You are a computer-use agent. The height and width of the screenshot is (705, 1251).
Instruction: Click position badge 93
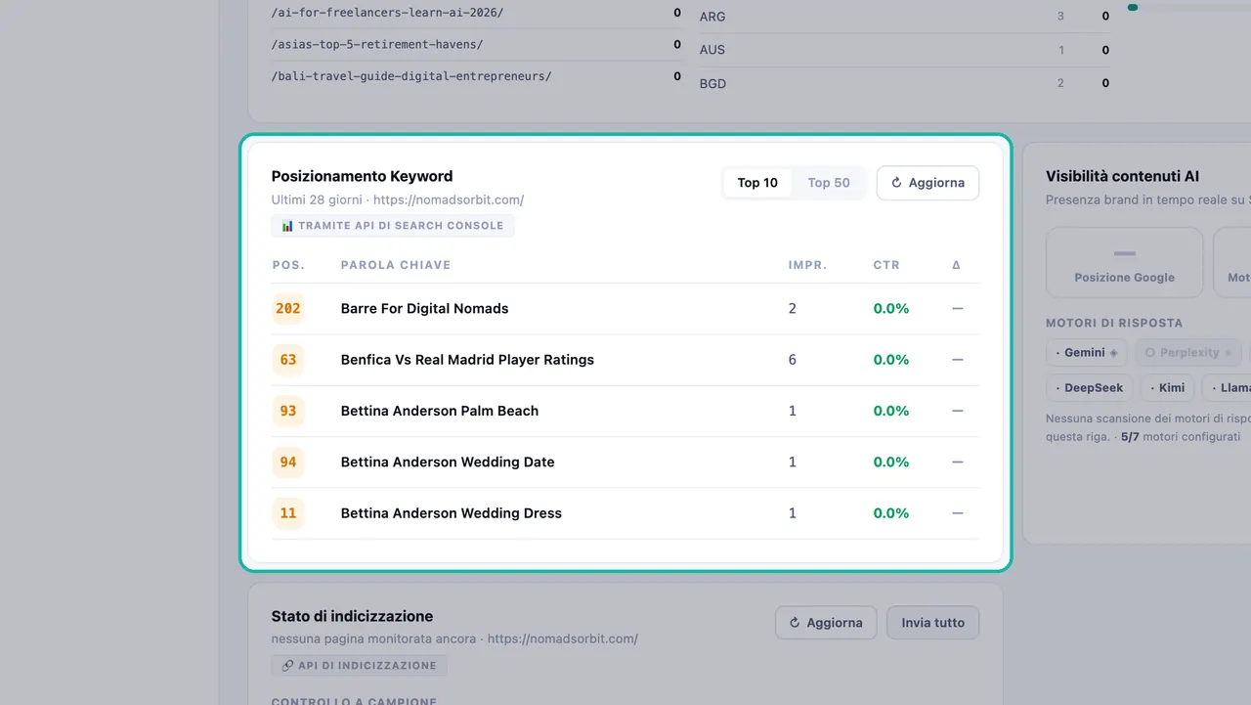tap(288, 411)
